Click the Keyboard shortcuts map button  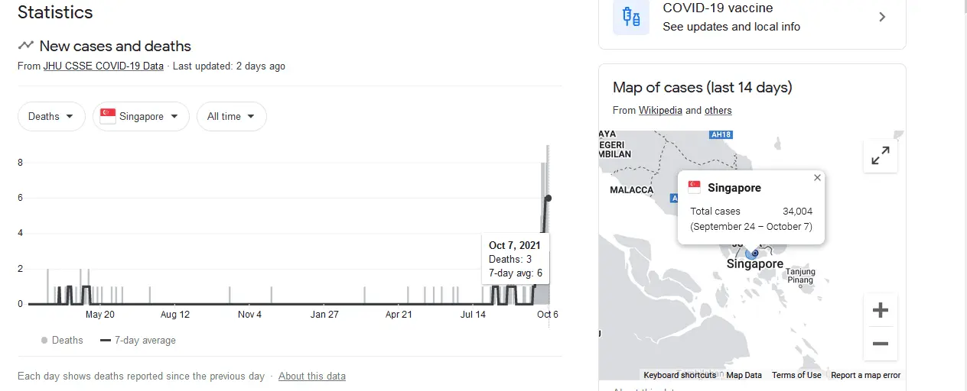679,375
